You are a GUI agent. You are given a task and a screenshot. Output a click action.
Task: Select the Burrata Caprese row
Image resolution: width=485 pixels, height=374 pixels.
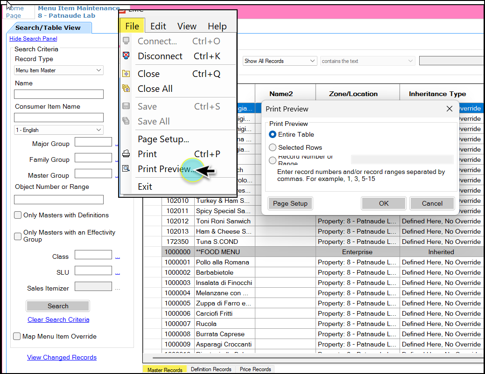(x=314, y=334)
